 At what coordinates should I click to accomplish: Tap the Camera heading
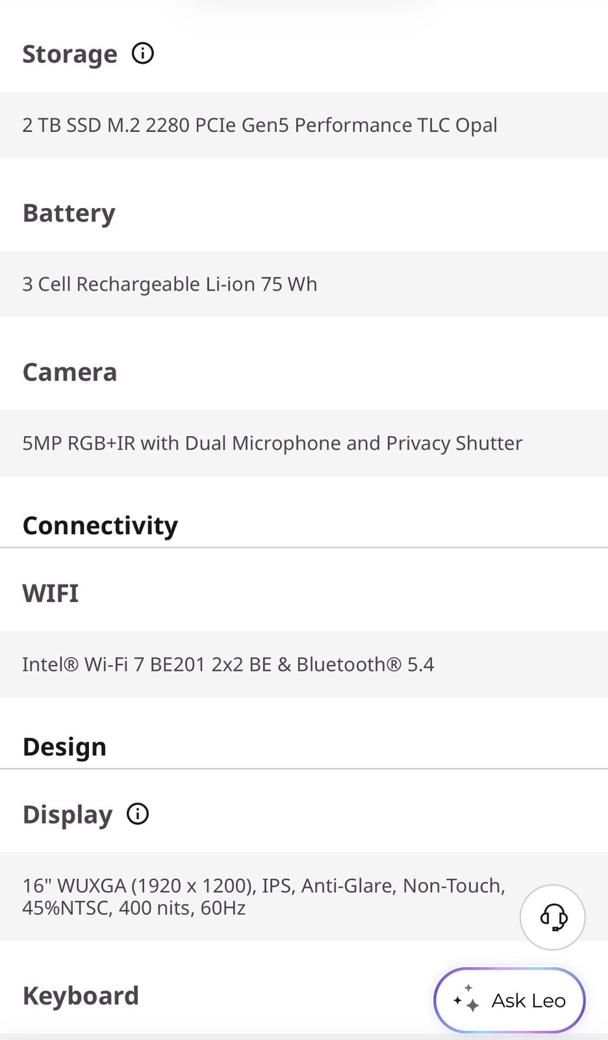pos(70,372)
